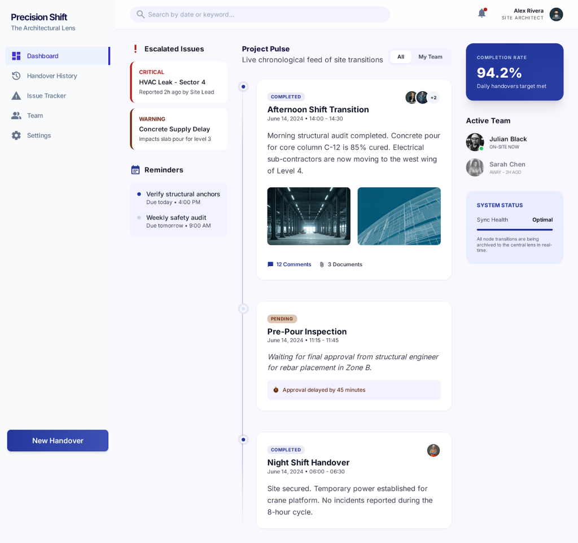578x543 pixels.
Task: View the 12 Comments link
Action: tap(289, 264)
